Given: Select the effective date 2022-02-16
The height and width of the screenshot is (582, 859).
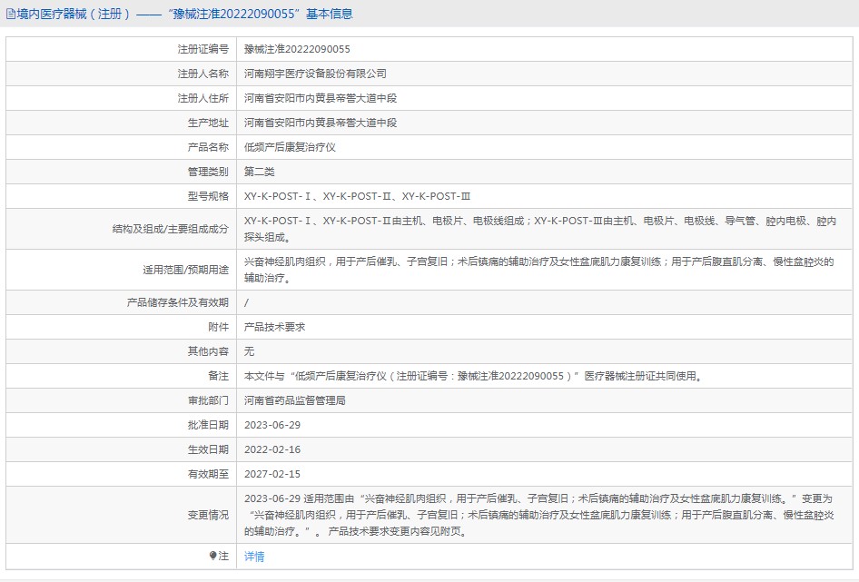Looking at the screenshot, I should coord(272,449).
